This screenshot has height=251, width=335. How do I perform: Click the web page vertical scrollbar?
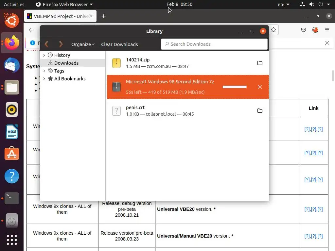(333, 76)
